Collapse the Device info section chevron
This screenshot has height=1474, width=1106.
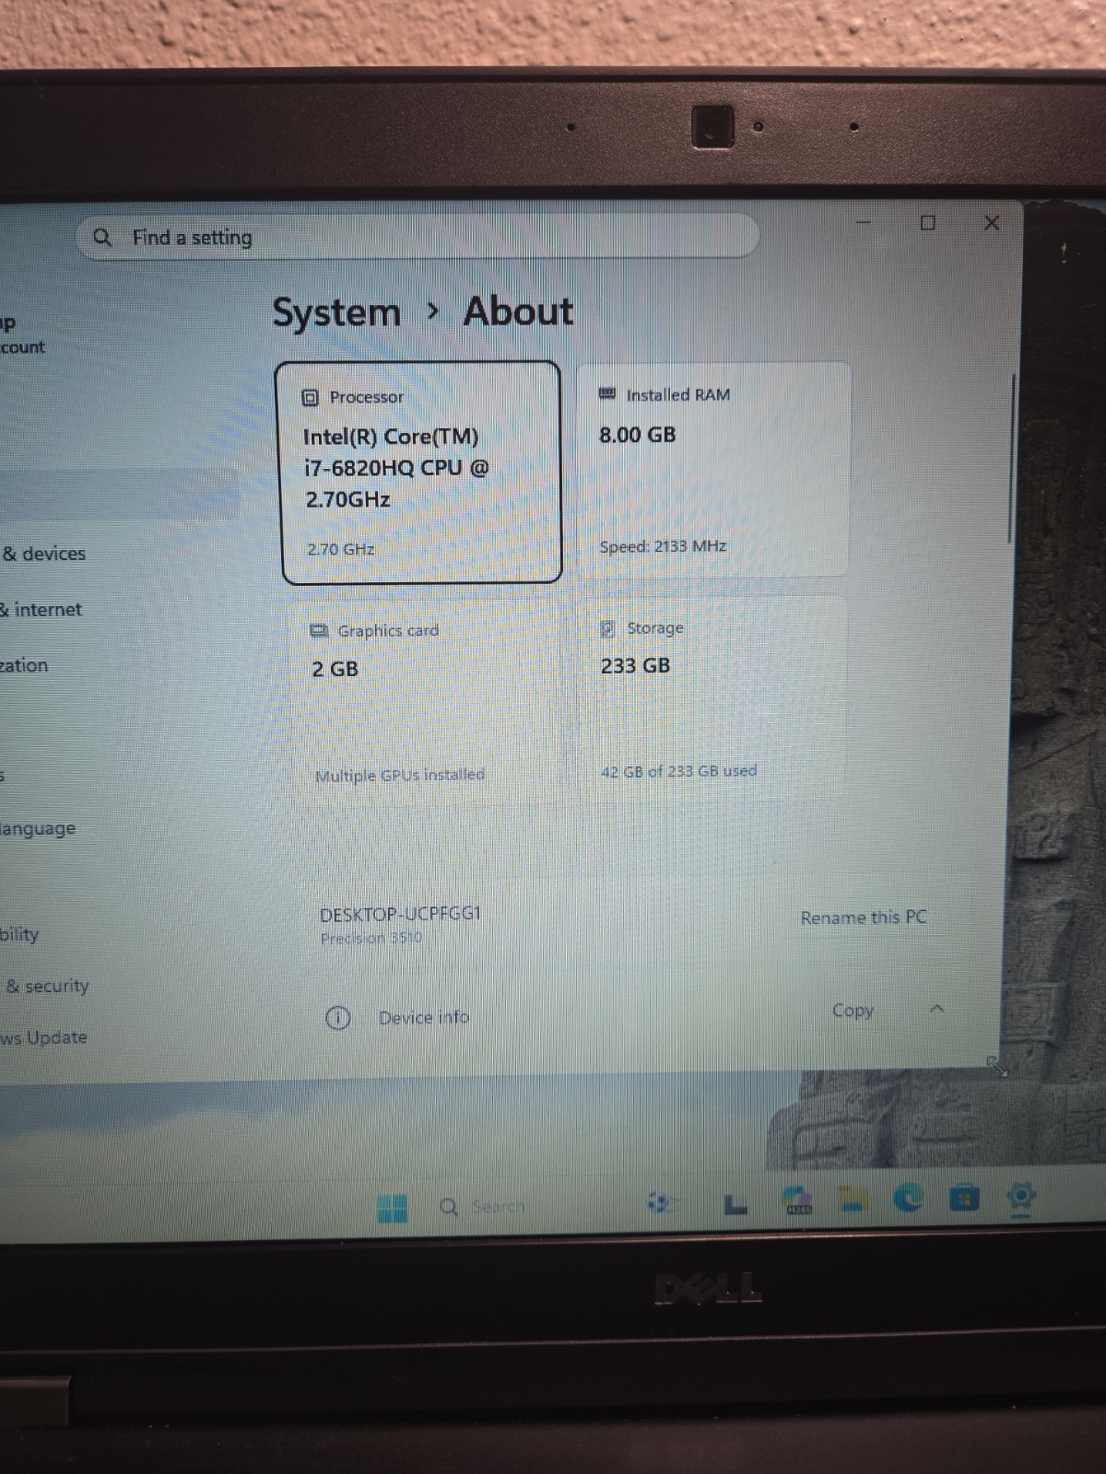(936, 1010)
